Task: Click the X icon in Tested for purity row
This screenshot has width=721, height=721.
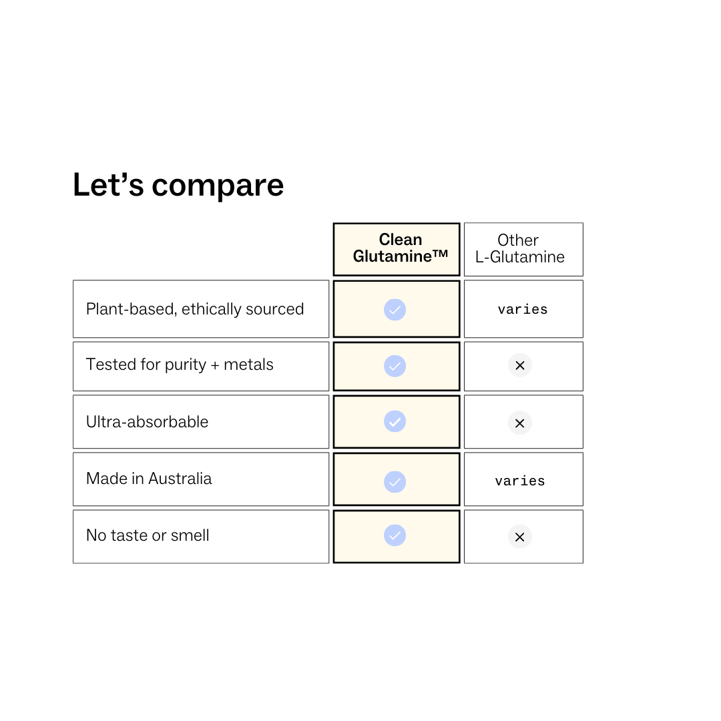Action: [519, 366]
